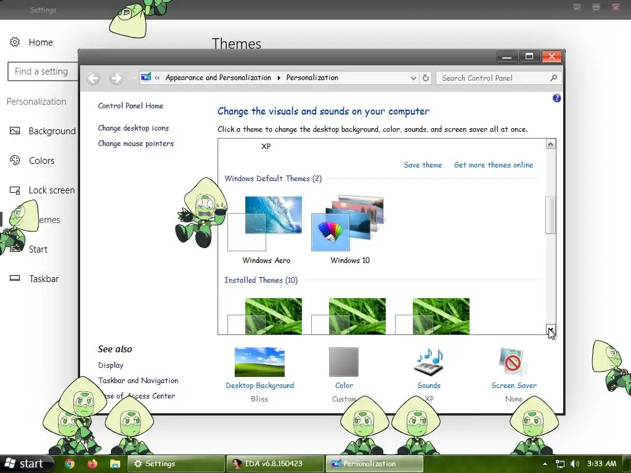This screenshot has width=631, height=473.
Task: Switch to Personalization taskbar button
Action: point(374,464)
